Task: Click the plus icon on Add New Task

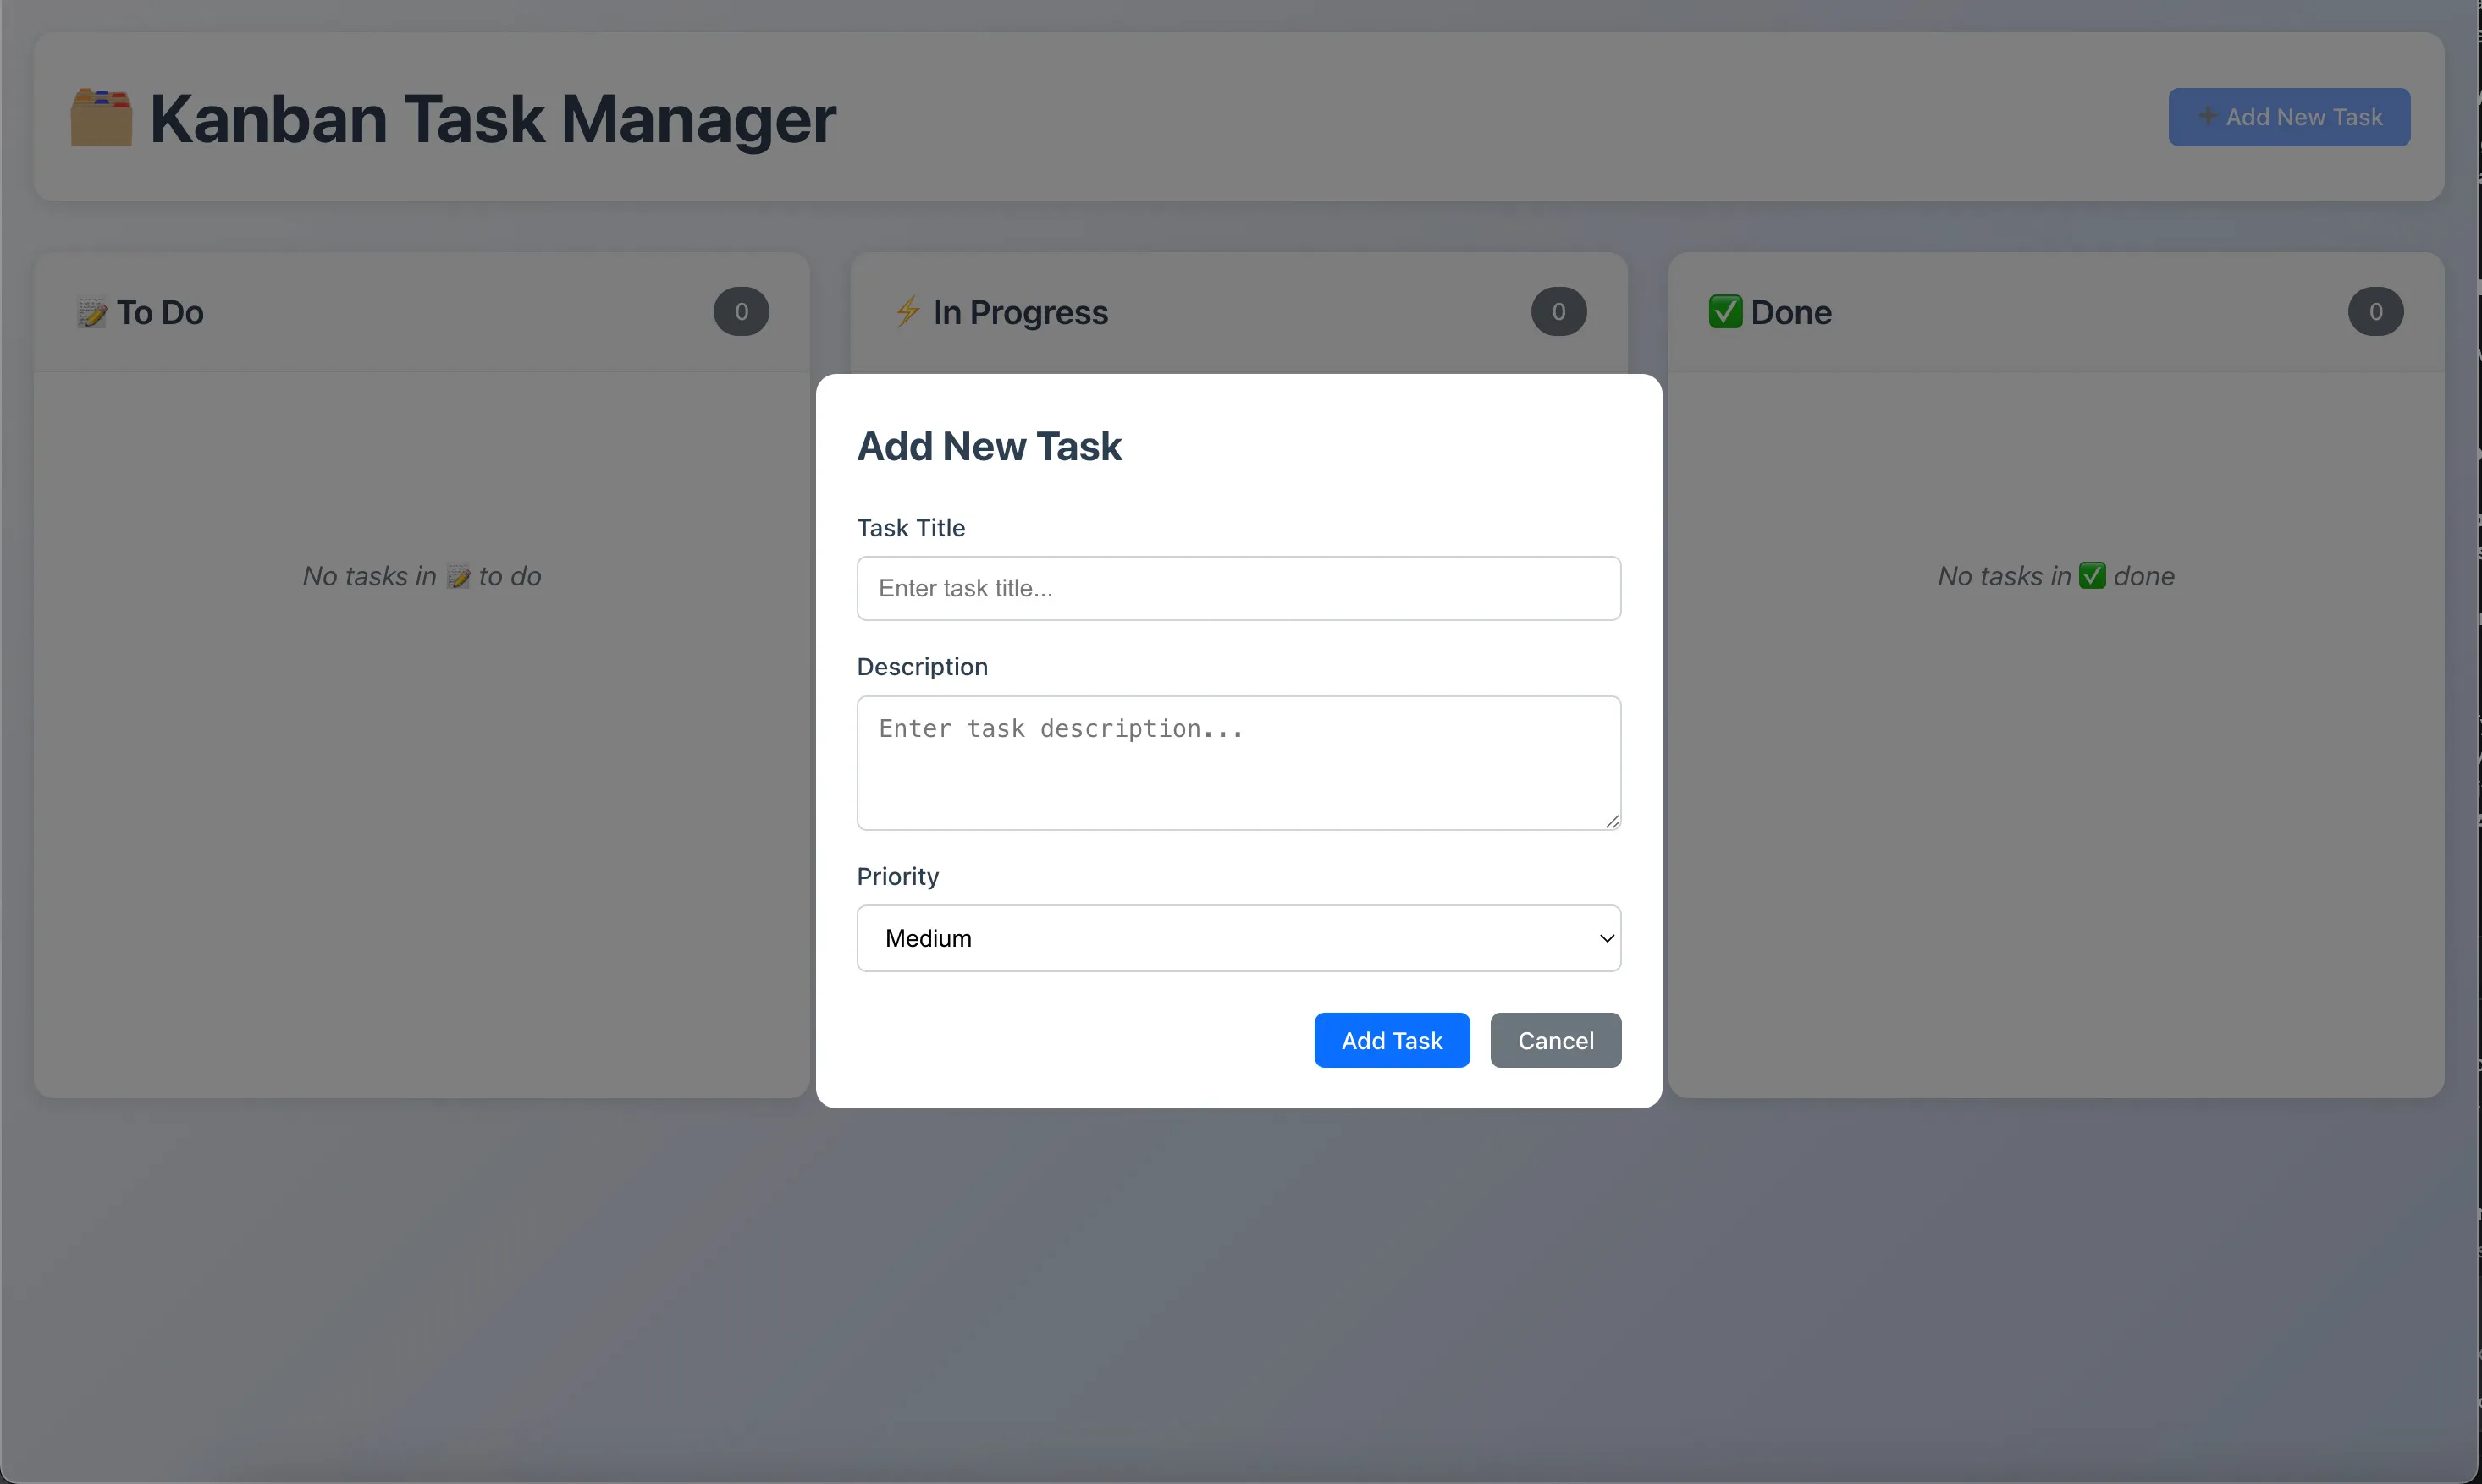Action: (x=2209, y=117)
